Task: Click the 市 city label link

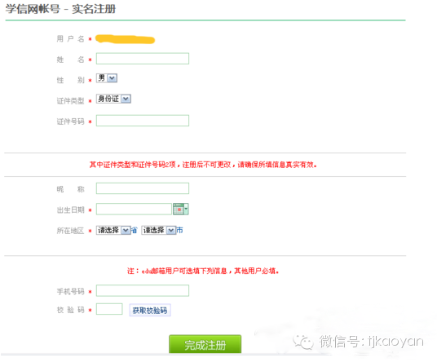Action: pyautogui.click(x=179, y=230)
